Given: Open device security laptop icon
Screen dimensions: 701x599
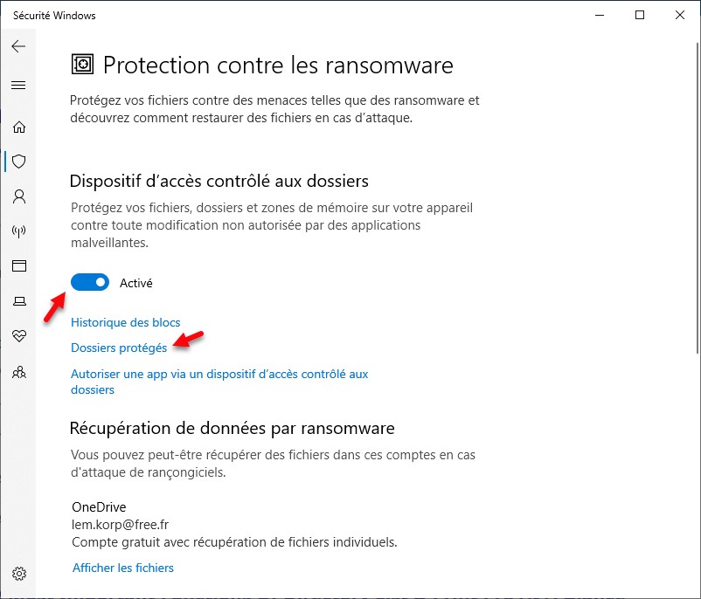Looking at the screenshot, I should 18,301.
